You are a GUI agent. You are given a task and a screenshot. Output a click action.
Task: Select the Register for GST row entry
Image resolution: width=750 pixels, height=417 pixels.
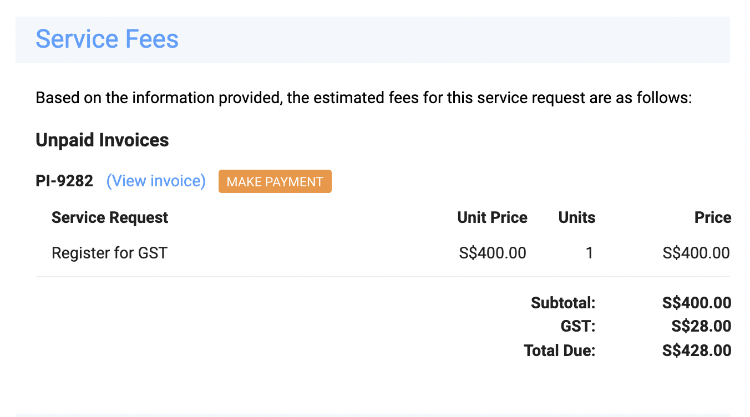coord(109,253)
